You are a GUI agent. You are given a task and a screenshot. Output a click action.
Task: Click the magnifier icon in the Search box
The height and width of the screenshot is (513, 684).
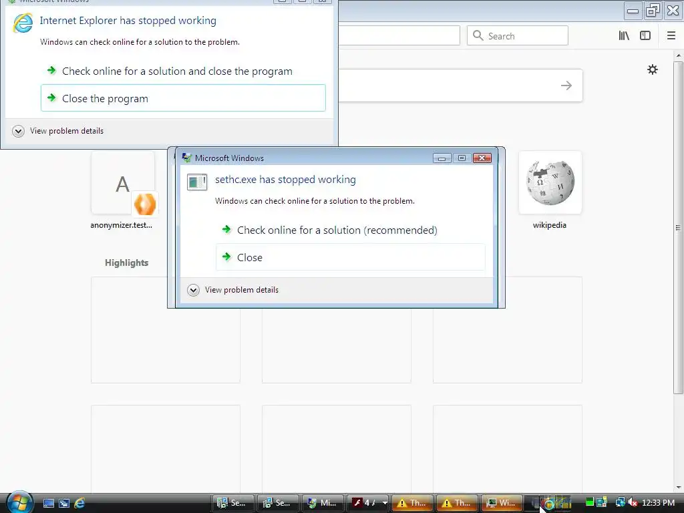pos(478,35)
